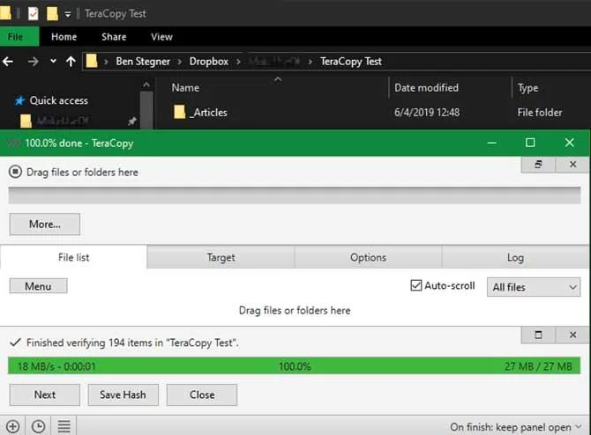Click the list lines icon in the bottom bar
Image resolution: width=591 pixels, height=435 pixels.
coord(64,426)
